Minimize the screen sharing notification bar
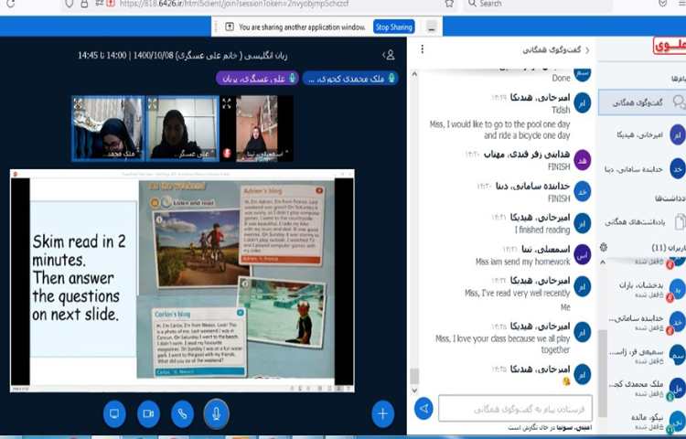686x439 pixels. 432,27
